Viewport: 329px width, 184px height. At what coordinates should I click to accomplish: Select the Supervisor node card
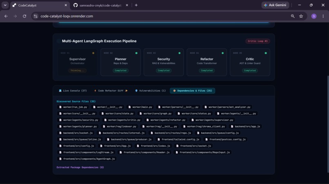click(78, 62)
